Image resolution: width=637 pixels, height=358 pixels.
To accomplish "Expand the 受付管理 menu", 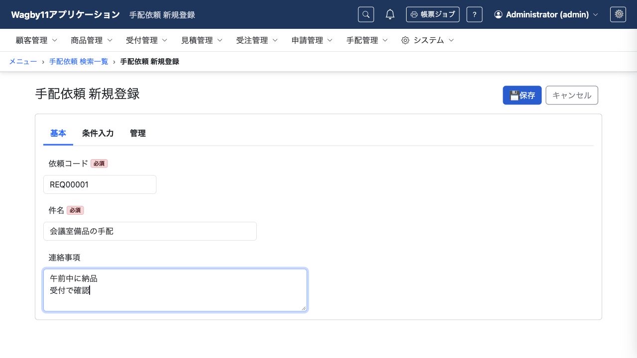I will (147, 40).
